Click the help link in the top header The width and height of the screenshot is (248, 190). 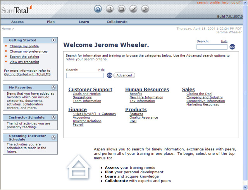tap(225, 3)
